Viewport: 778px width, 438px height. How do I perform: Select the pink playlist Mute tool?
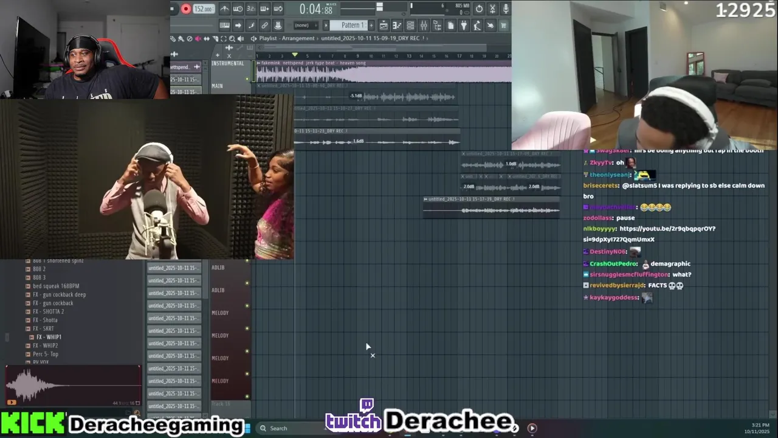coord(198,38)
